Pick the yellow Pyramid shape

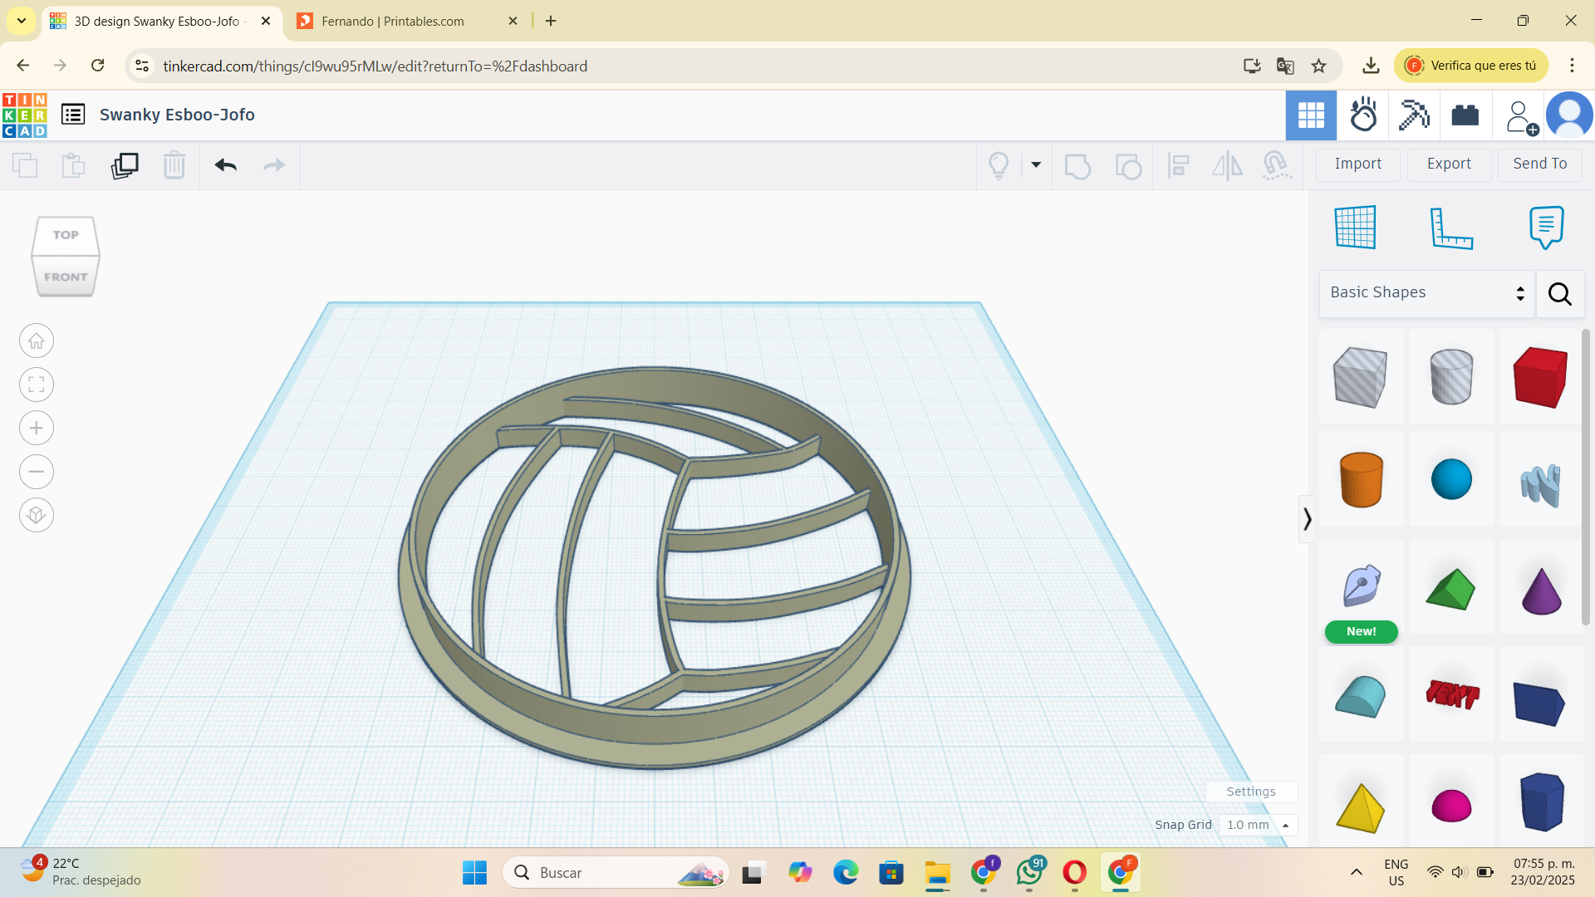click(x=1361, y=807)
